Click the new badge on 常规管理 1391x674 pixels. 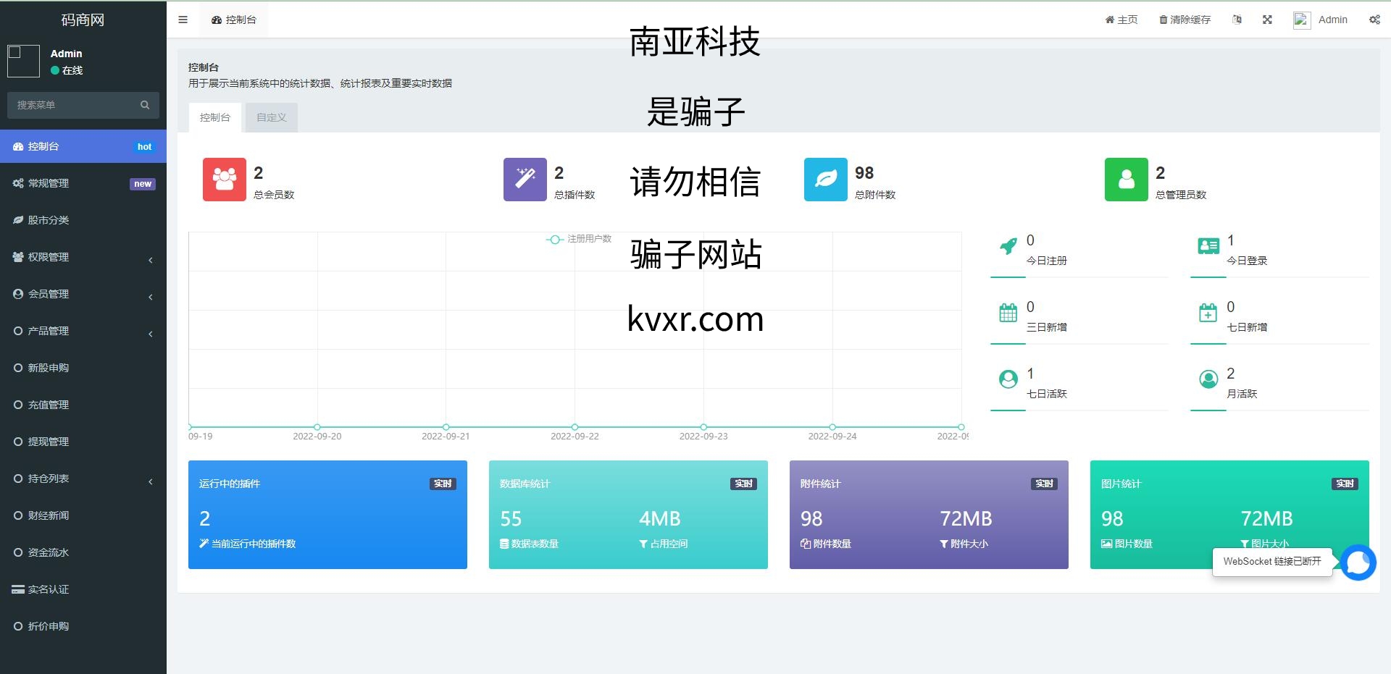click(x=143, y=184)
